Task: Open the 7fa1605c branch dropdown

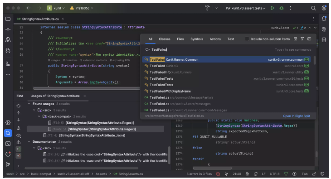Action: [82, 8]
